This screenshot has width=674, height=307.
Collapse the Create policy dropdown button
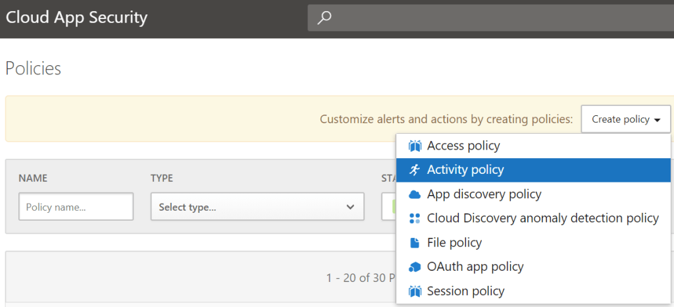[x=625, y=119]
